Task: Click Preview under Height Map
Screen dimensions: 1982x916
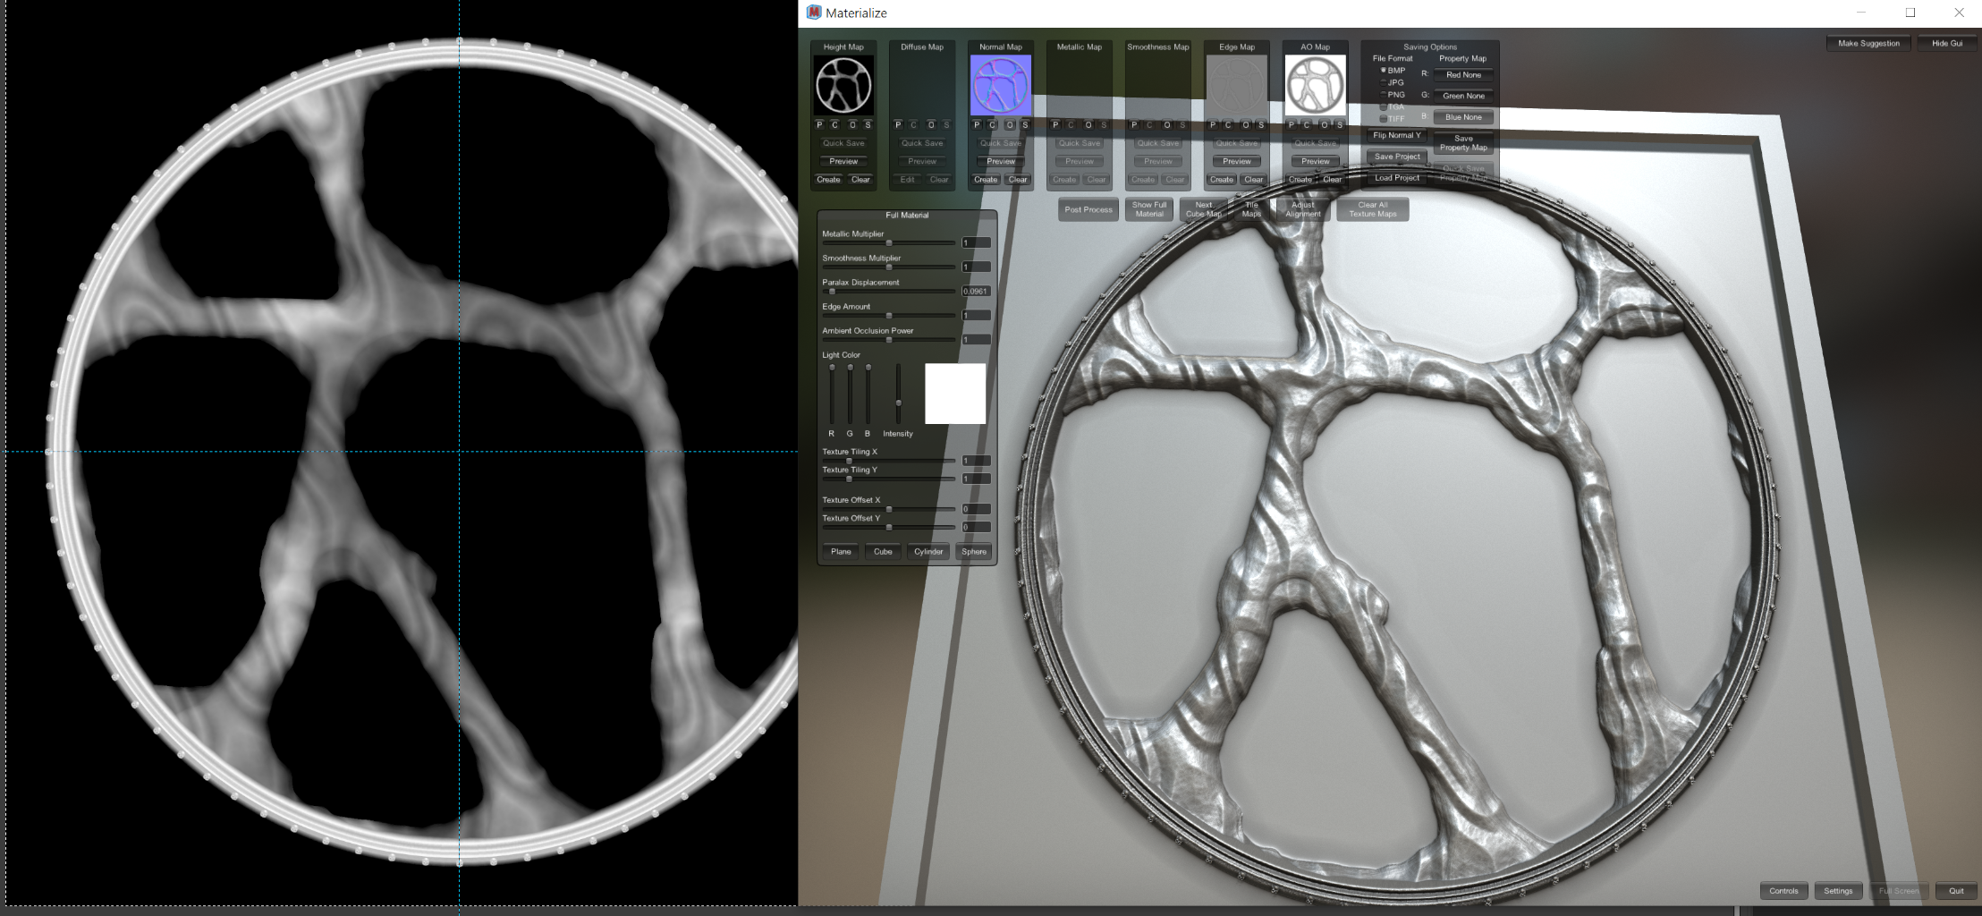Action: click(x=843, y=162)
